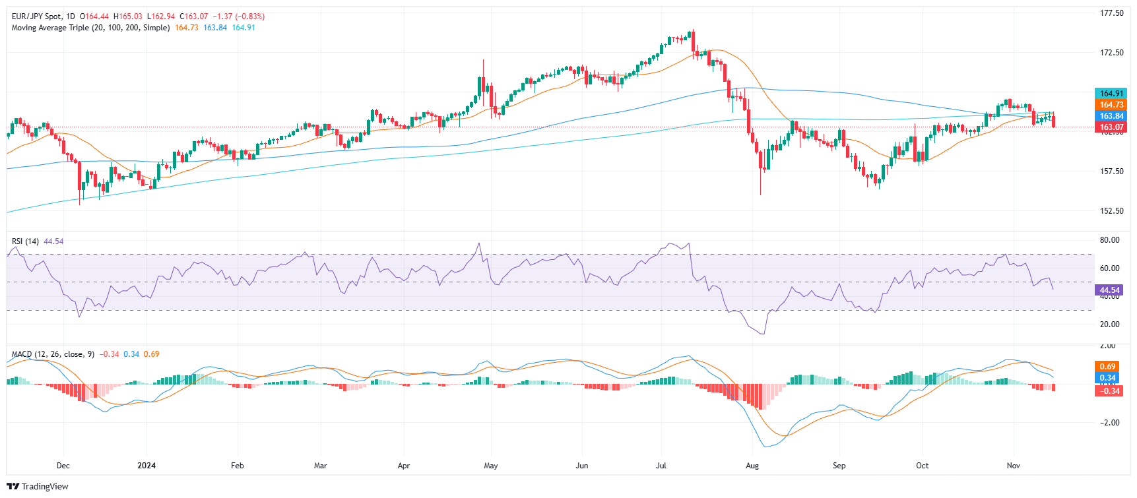
Task: Click the 2024 label on time axis
Action: (x=146, y=466)
